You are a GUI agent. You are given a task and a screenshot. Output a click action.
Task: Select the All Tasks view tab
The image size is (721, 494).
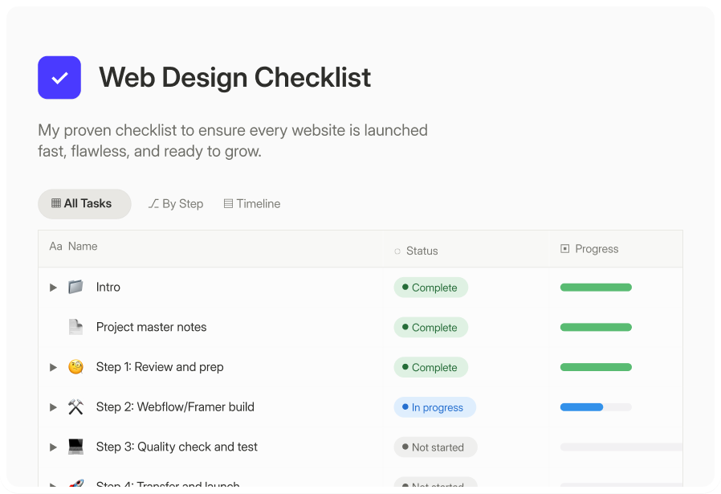84,204
